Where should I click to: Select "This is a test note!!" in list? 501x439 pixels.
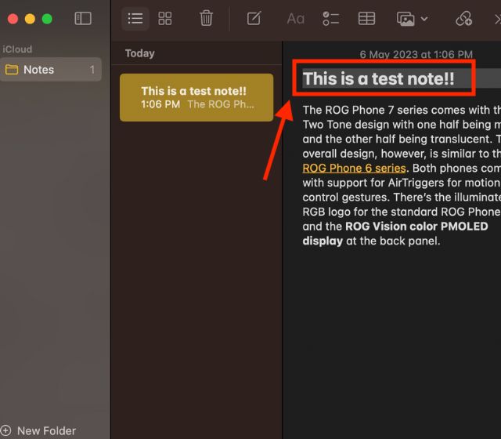(x=196, y=97)
